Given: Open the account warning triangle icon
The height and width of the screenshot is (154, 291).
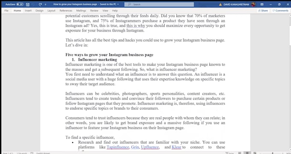Looking at the screenshot, I should click(220, 4).
